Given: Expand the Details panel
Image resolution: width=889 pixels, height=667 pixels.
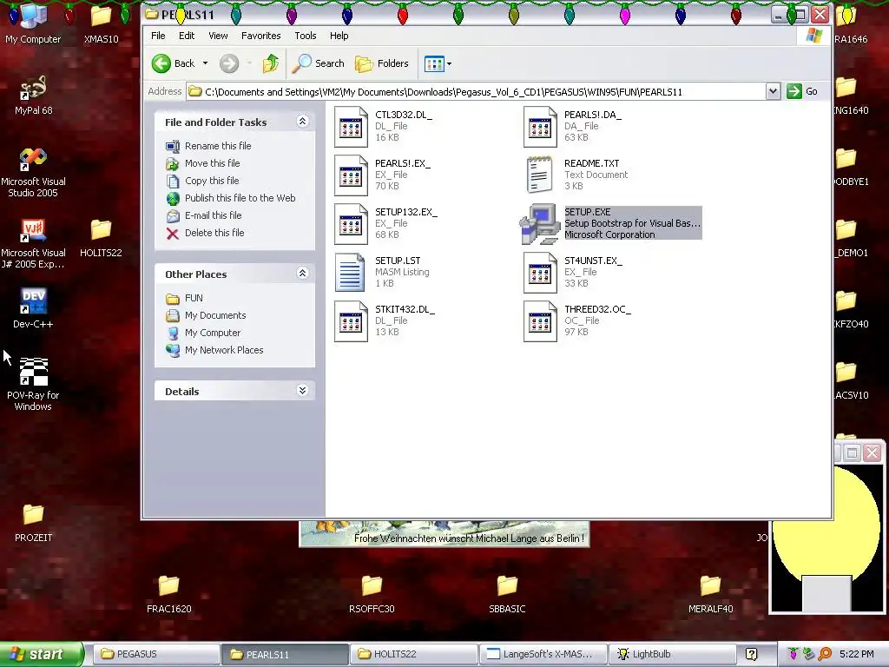Looking at the screenshot, I should point(302,390).
